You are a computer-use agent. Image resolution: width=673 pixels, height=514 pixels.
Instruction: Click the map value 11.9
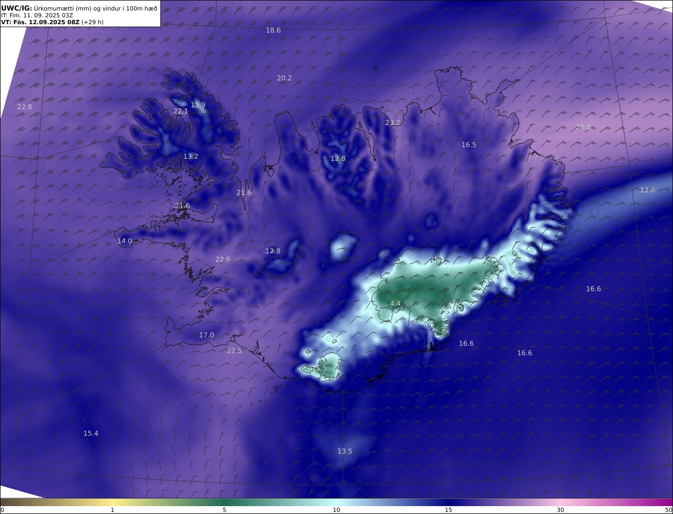click(198, 105)
